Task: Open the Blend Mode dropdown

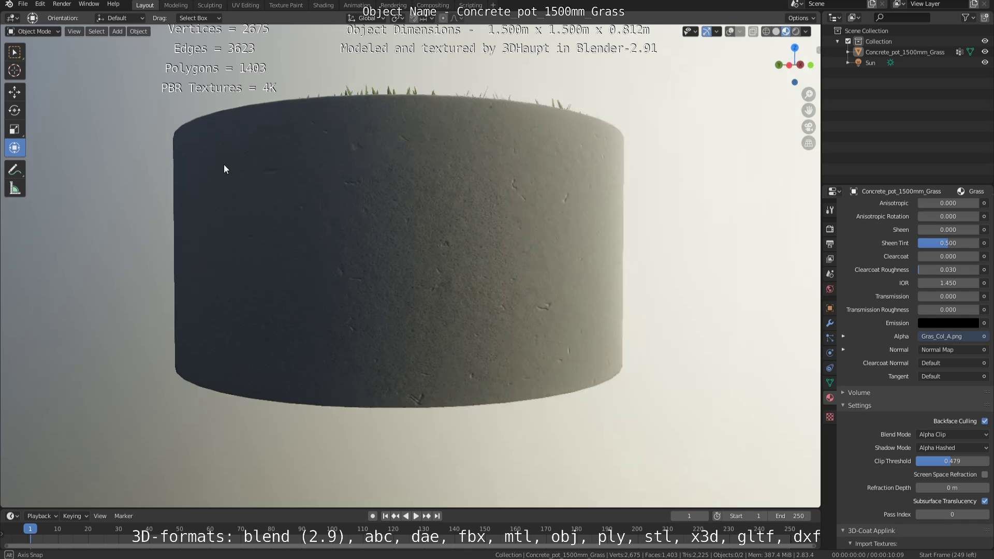Action: (x=953, y=435)
